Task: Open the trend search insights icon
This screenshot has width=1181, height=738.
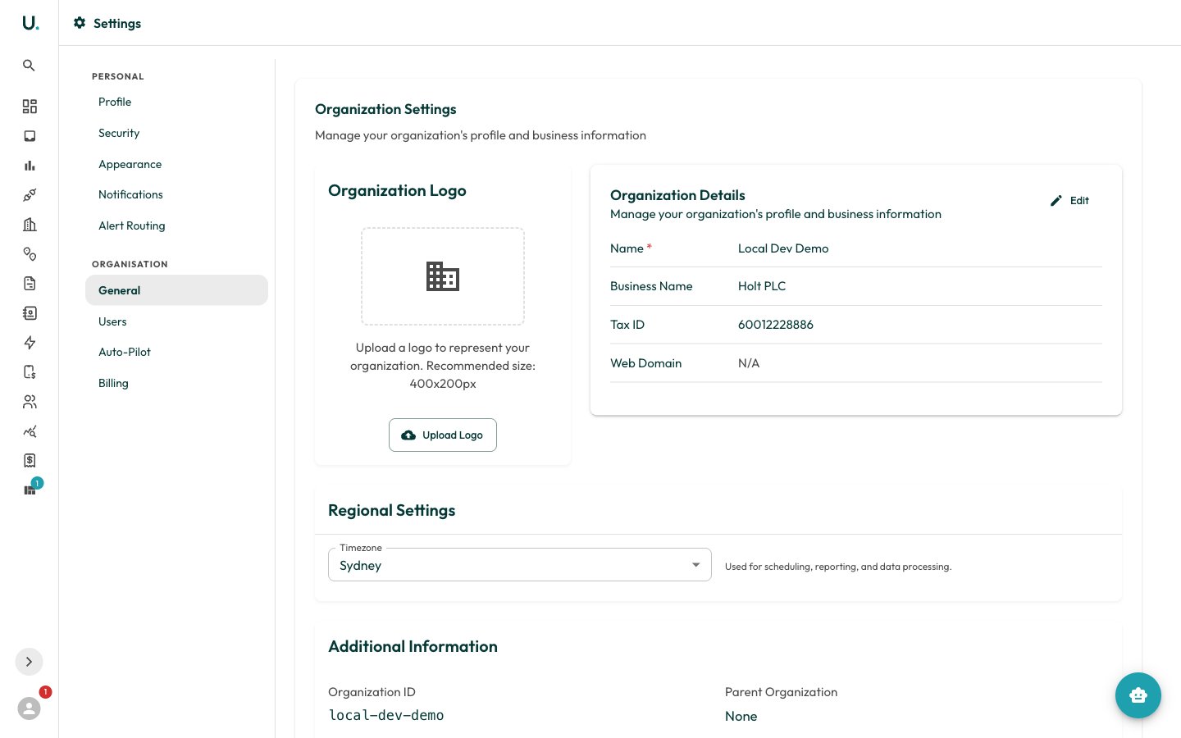Action: click(30, 431)
